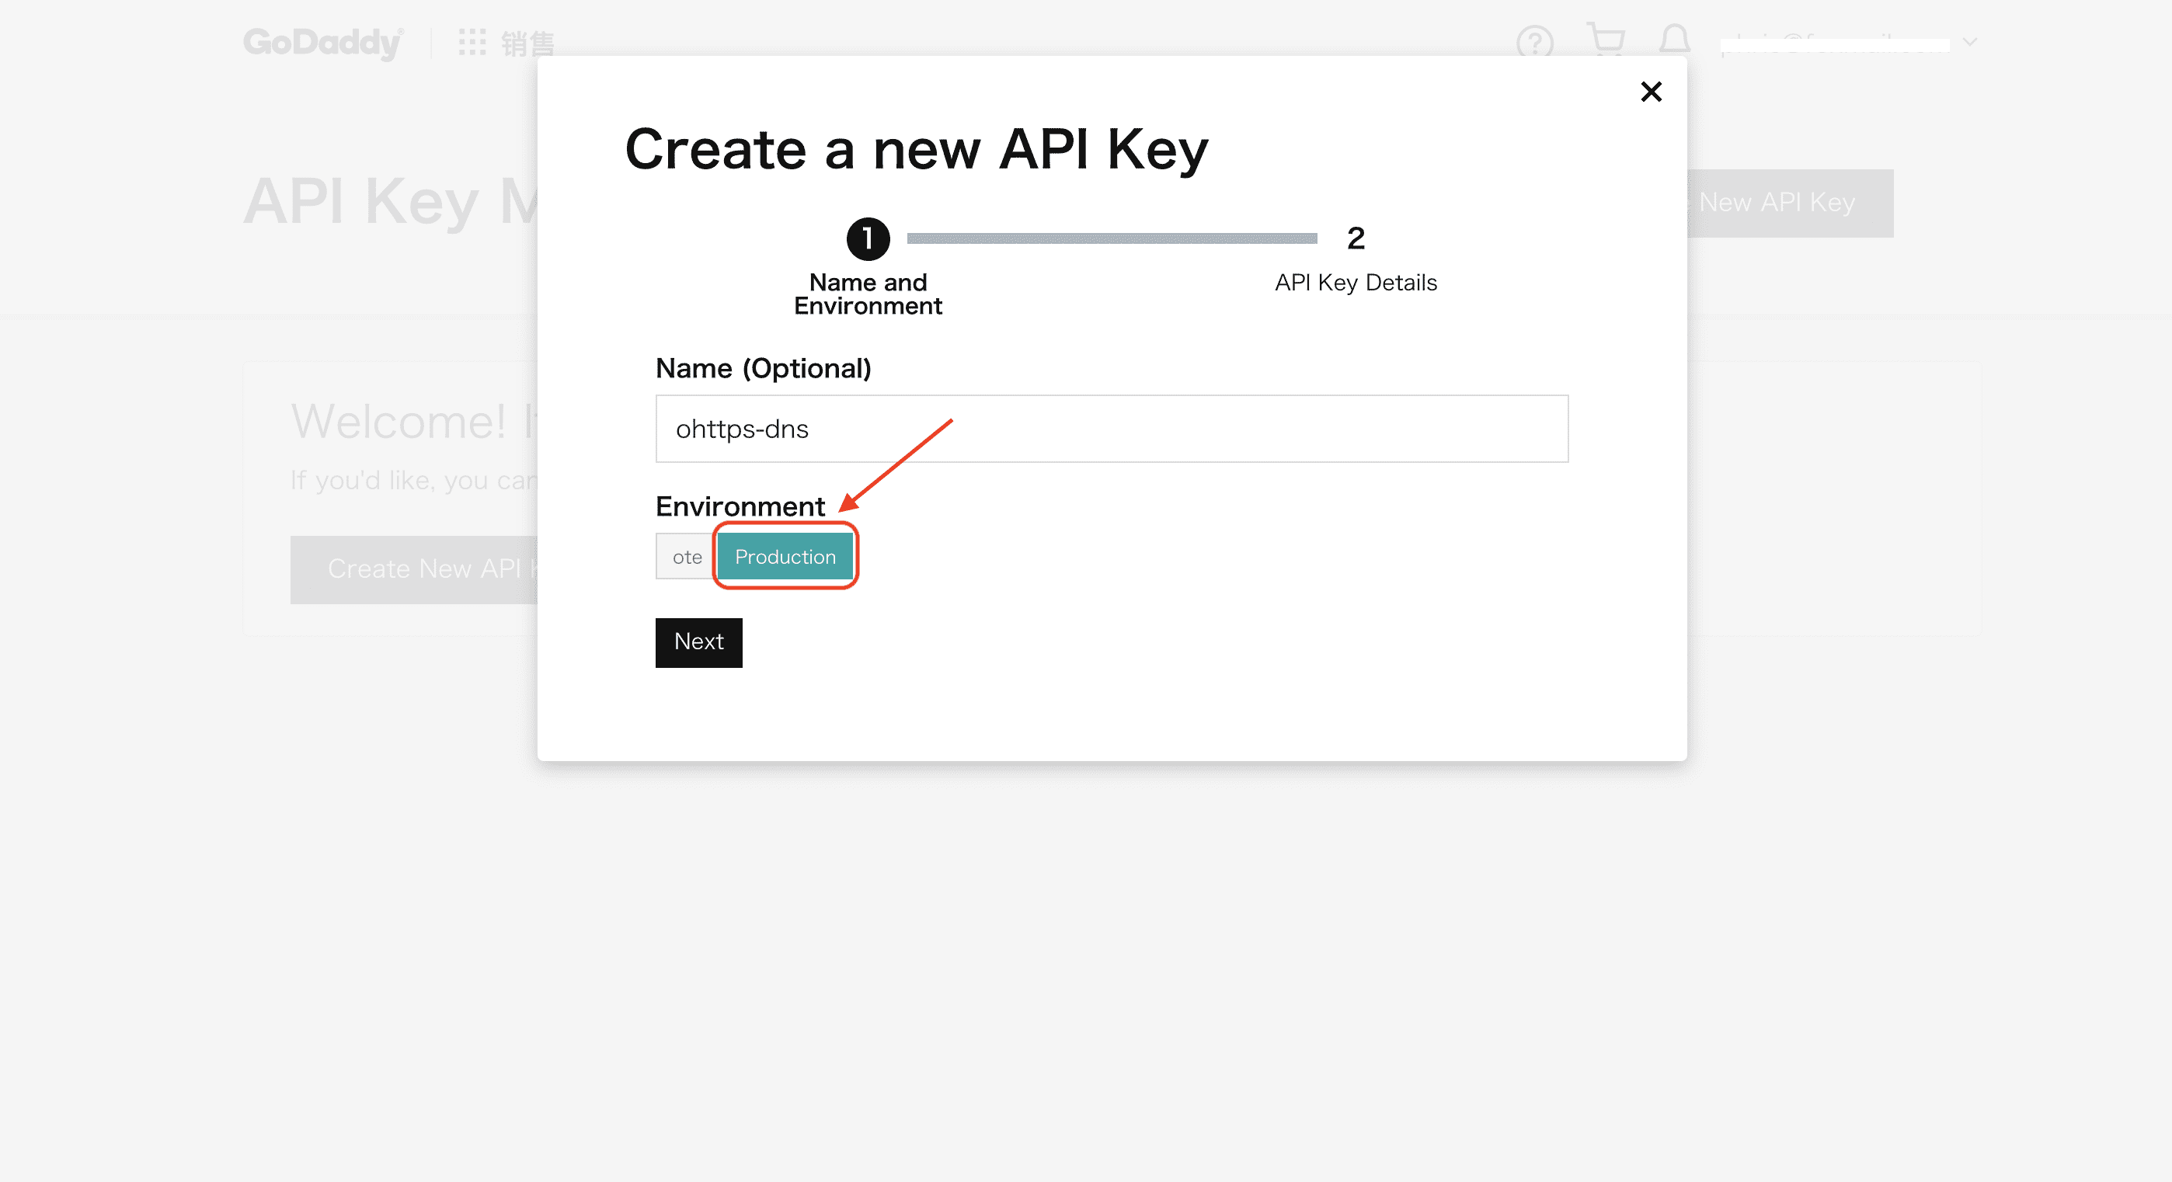
Task: Go to the Name and Environment step label
Action: (867, 294)
